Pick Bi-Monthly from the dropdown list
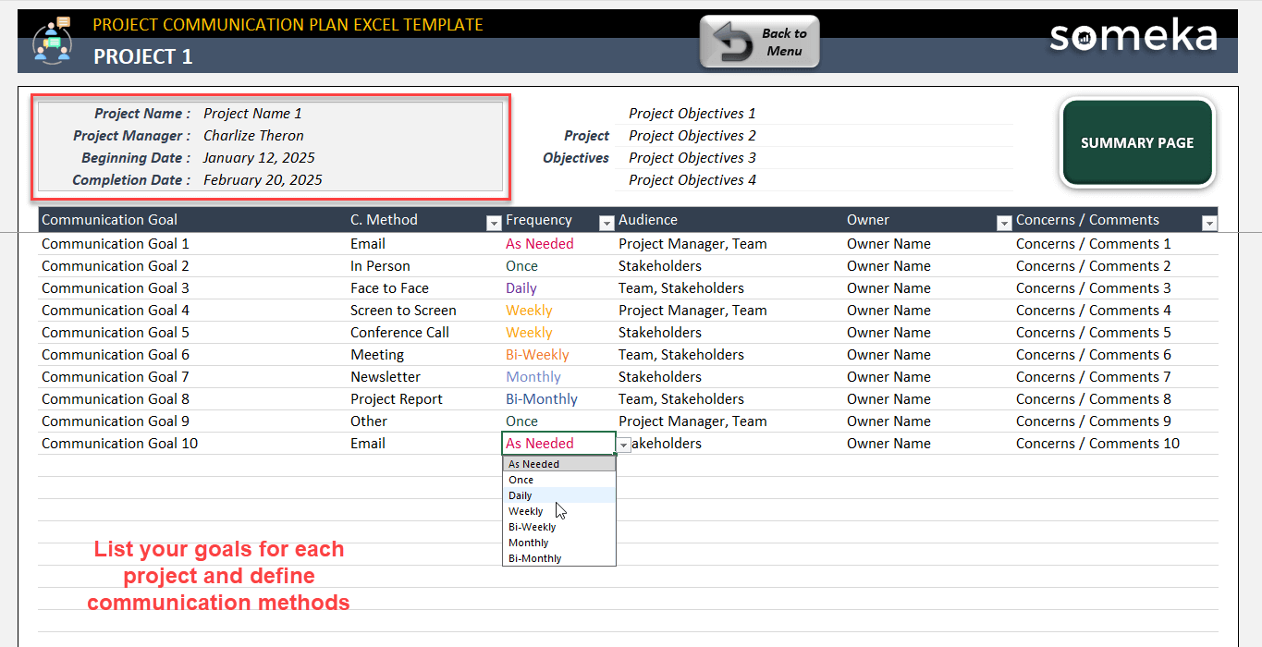This screenshot has height=647, width=1262. click(x=535, y=558)
